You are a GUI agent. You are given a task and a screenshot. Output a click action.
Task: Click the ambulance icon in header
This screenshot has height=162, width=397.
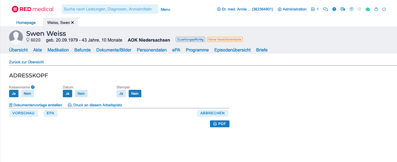pos(343,9)
